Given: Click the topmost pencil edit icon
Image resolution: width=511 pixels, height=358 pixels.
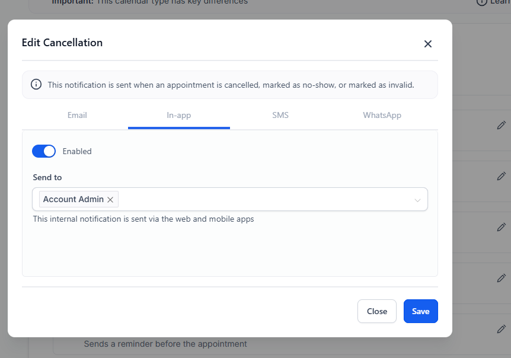Looking at the screenshot, I should click(502, 125).
